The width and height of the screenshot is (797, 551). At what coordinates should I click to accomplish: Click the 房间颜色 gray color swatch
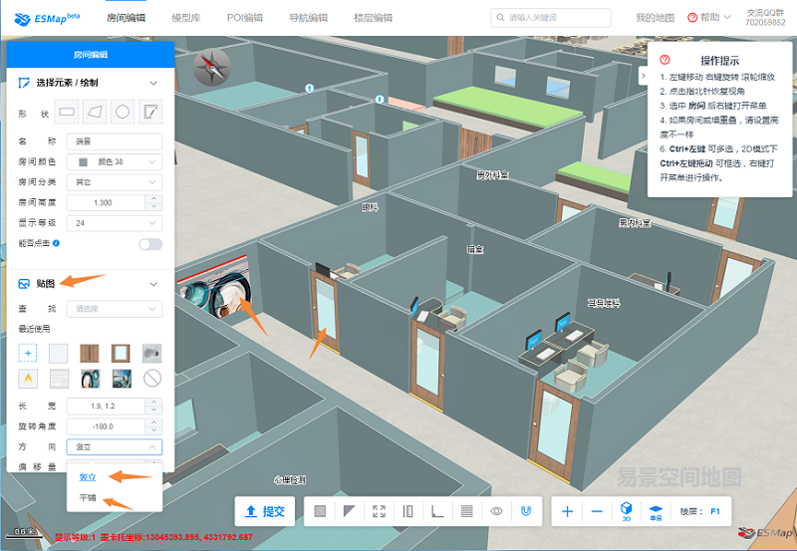point(84,162)
